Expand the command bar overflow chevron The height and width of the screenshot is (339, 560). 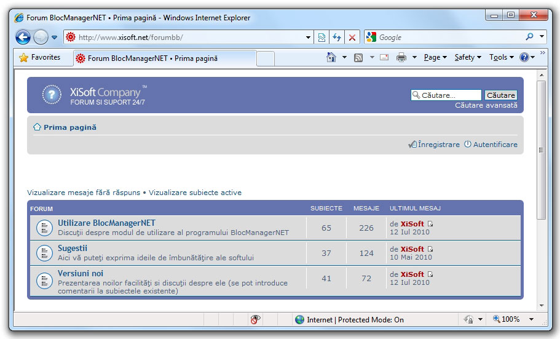(543, 53)
